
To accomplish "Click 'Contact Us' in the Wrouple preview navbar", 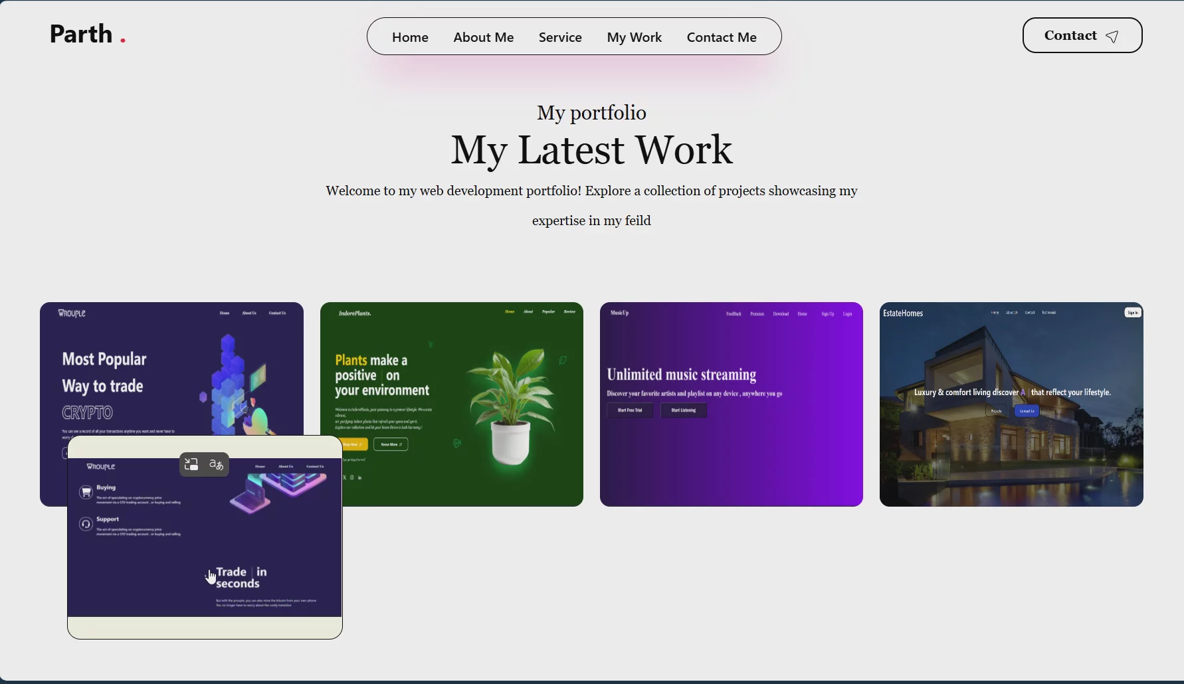I will 316,466.
